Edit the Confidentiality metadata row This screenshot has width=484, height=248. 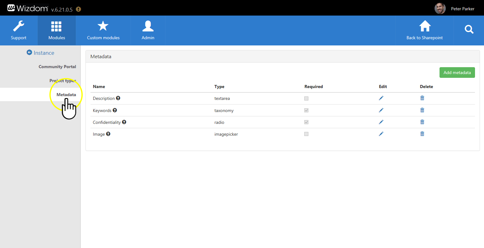[381, 122]
